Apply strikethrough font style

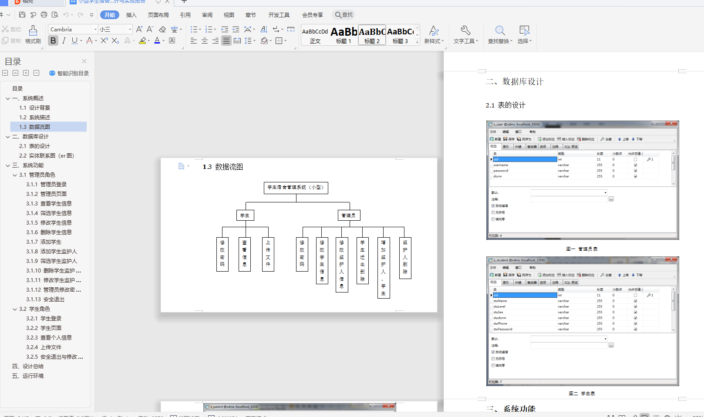click(x=89, y=40)
